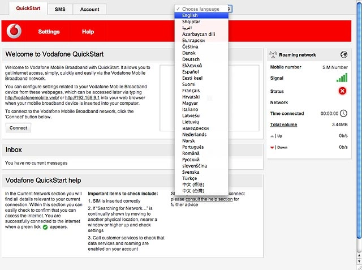Select Svenska language option

pyautogui.click(x=201, y=172)
